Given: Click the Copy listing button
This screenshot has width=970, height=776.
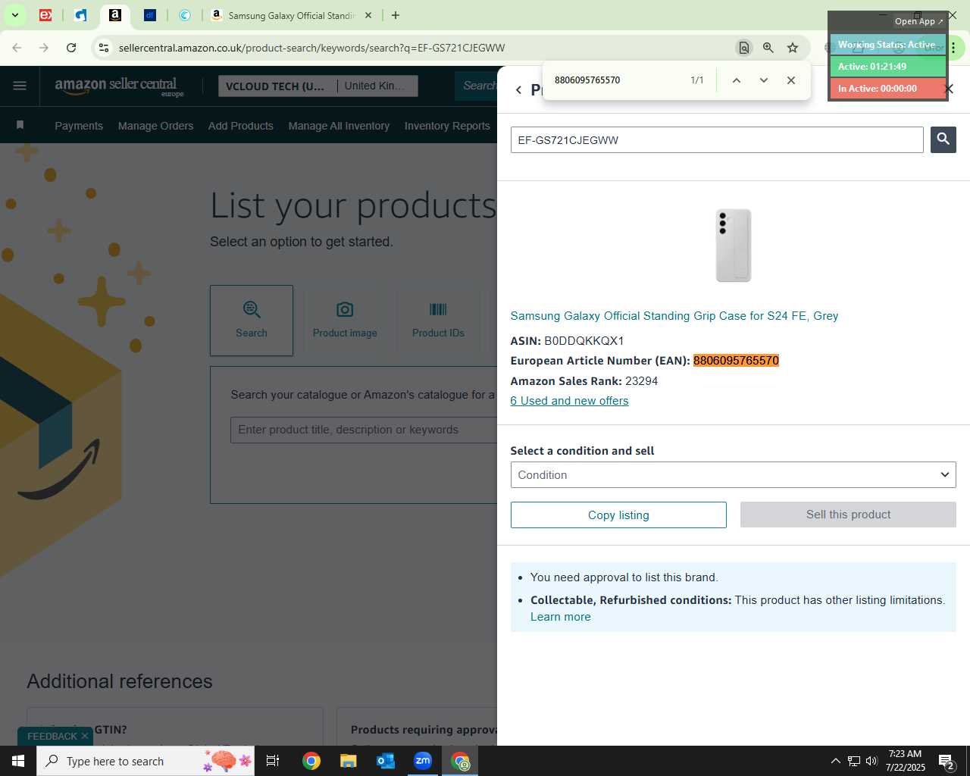Looking at the screenshot, I should (618, 515).
